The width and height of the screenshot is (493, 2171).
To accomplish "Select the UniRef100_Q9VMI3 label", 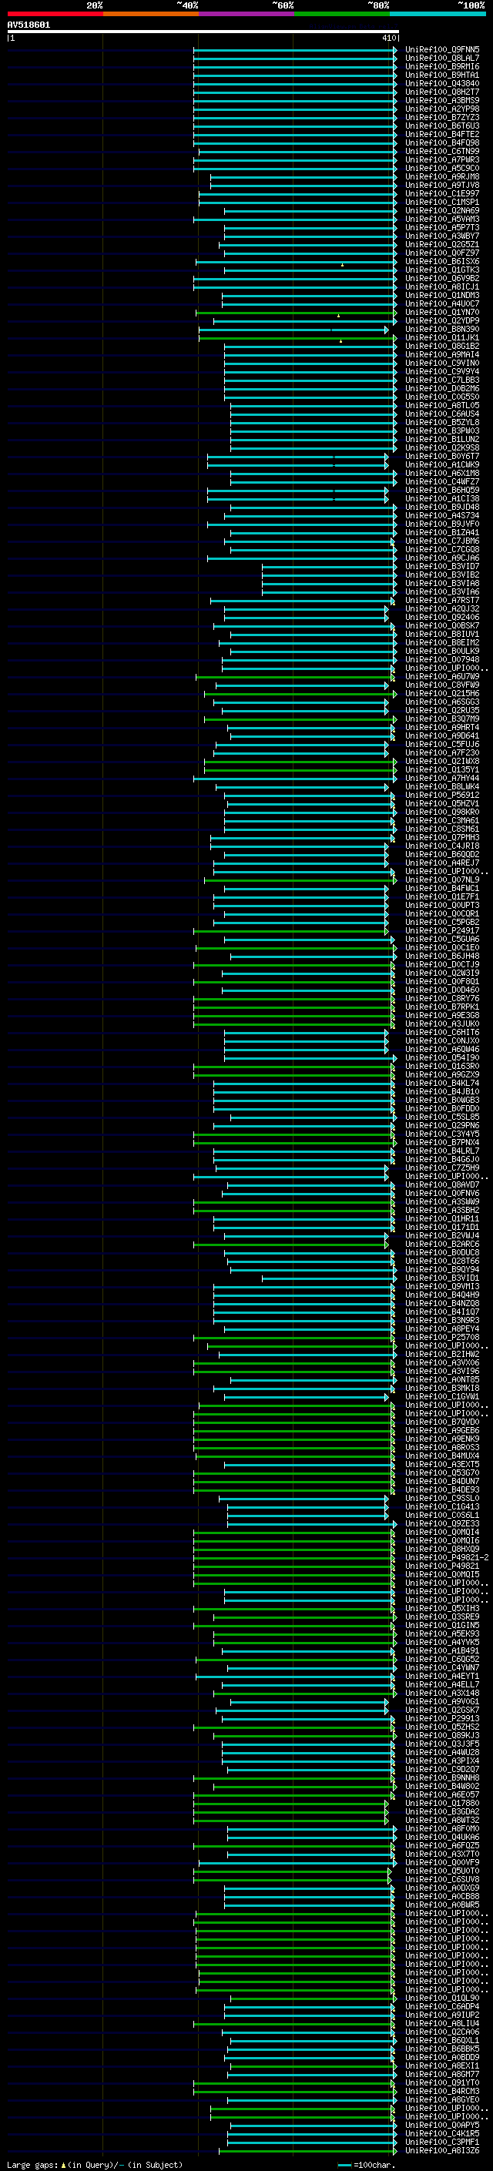I will pos(442,1287).
